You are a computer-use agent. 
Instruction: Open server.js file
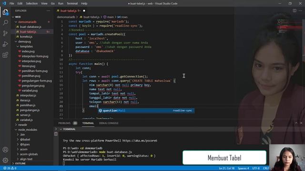(x=25, y=115)
